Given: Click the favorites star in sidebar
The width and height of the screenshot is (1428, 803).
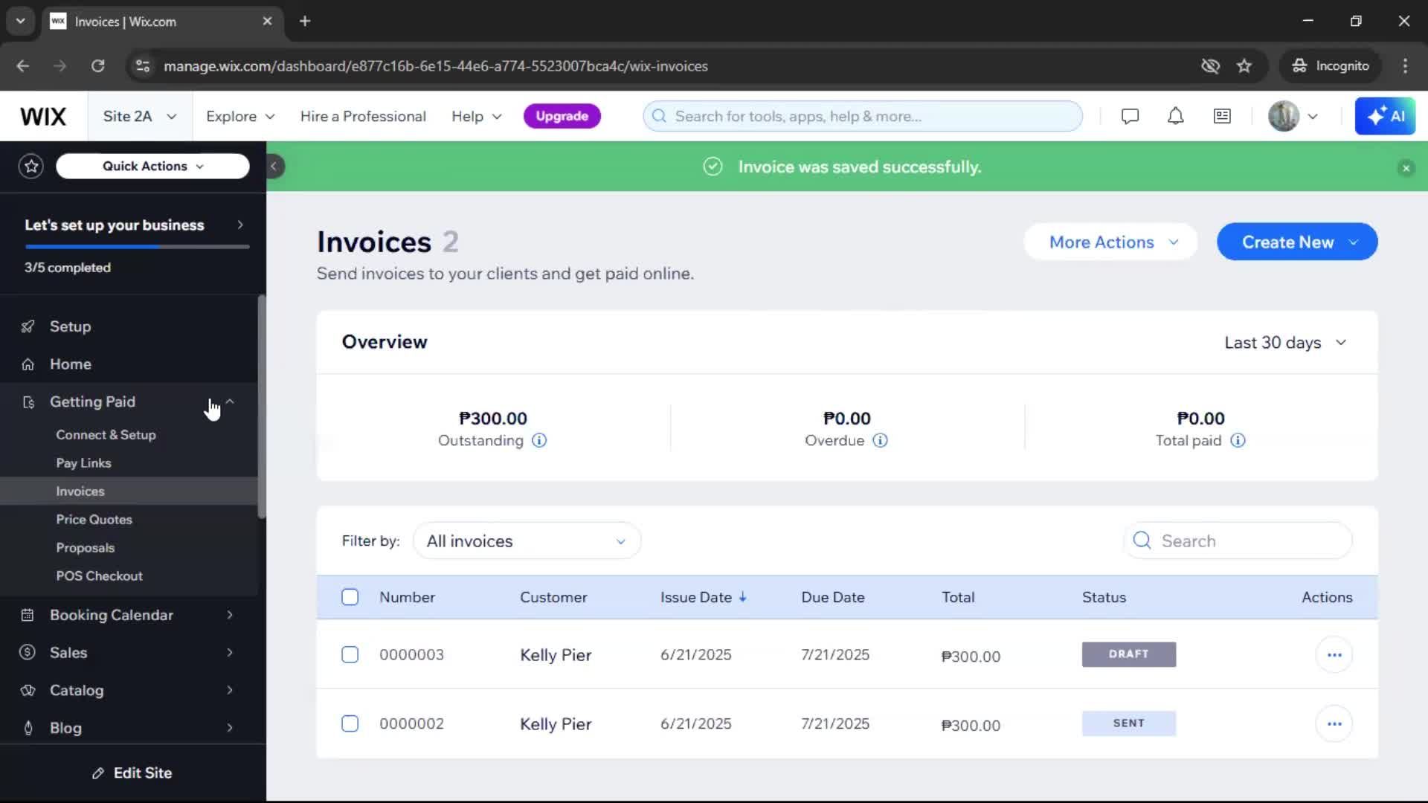Looking at the screenshot, I should (x=31, y=166).
